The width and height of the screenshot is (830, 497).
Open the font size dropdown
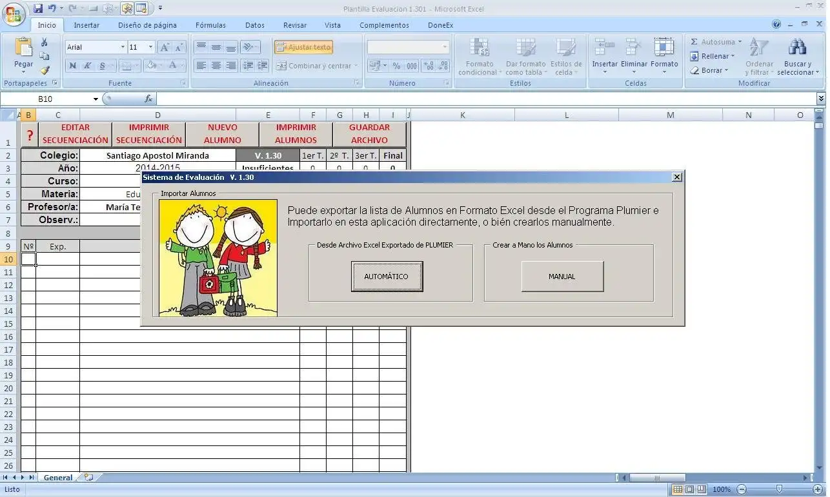click(x=150, y=47)
